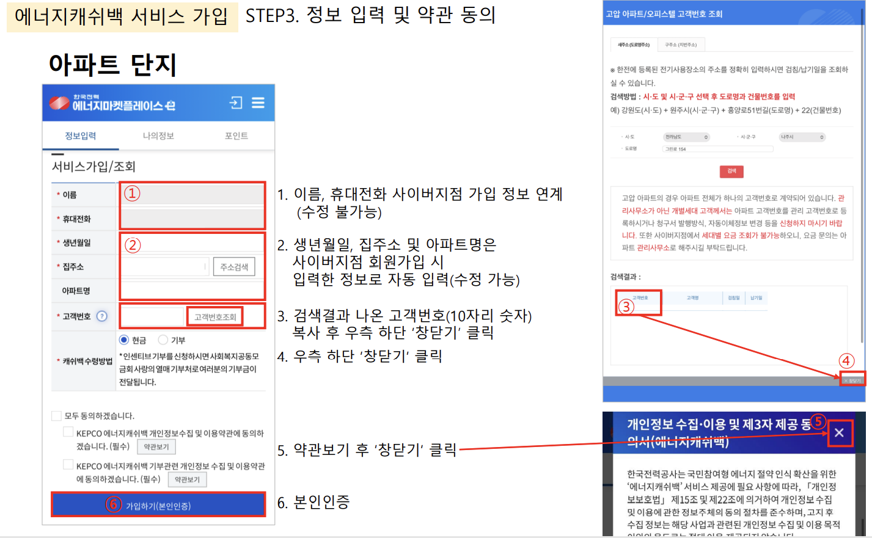Click the 휴대전화 input field
This screenshot has width=872, height=538.
tap(192, 219)
